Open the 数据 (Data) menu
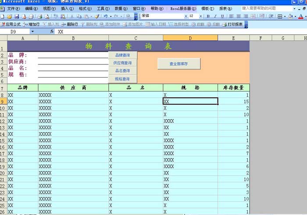The image size is (307, 215). [118, 9]
